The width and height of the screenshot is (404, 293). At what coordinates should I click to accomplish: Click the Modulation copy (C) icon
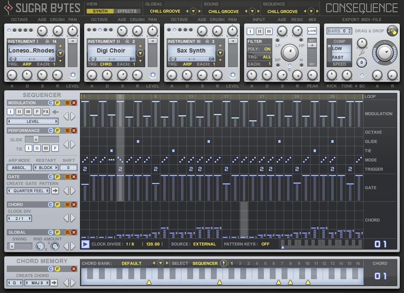click(x=50, y=103)
